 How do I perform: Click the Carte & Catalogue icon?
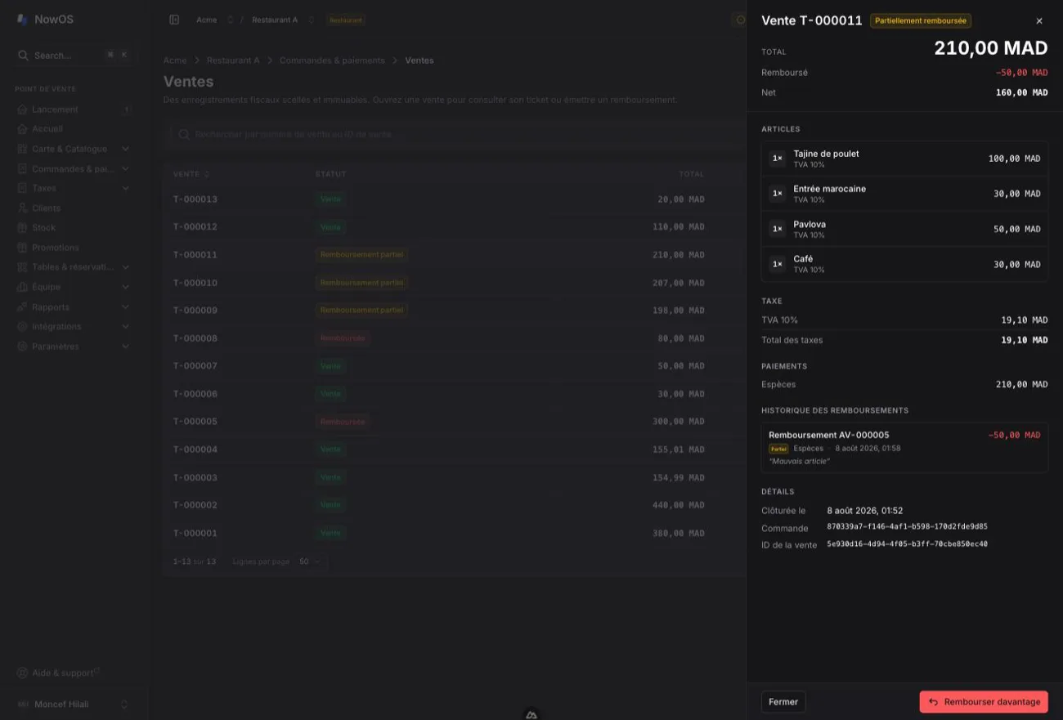[x=23, y=149]
